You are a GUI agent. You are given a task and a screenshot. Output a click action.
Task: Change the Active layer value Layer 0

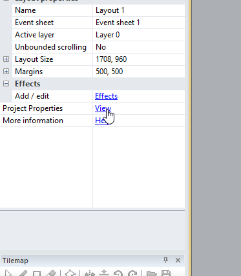tap(139, 35)
